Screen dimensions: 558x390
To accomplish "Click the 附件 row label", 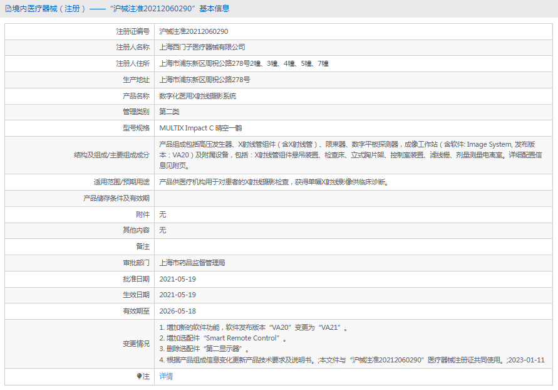I will click(x=143, y=214).
